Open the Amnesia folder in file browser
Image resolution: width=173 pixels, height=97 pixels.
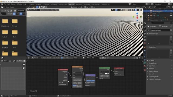coord(15,23)
